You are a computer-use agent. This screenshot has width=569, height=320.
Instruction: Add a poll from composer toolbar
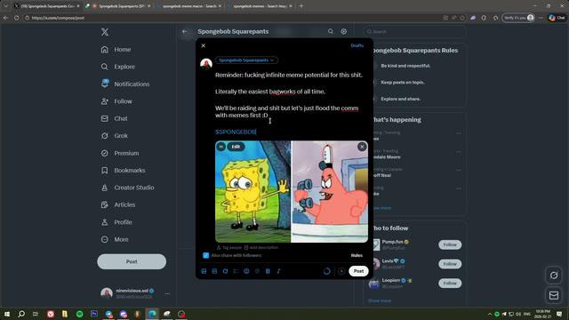coord(236,271)
